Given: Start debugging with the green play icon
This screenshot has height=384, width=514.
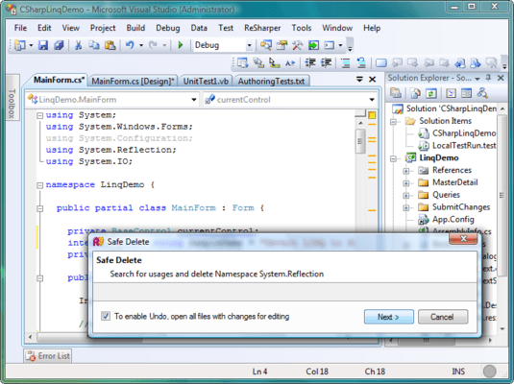Looking at the screenshot, I should 180,45.
